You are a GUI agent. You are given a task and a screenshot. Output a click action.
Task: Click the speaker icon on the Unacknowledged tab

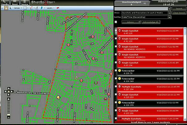[144, 3]
